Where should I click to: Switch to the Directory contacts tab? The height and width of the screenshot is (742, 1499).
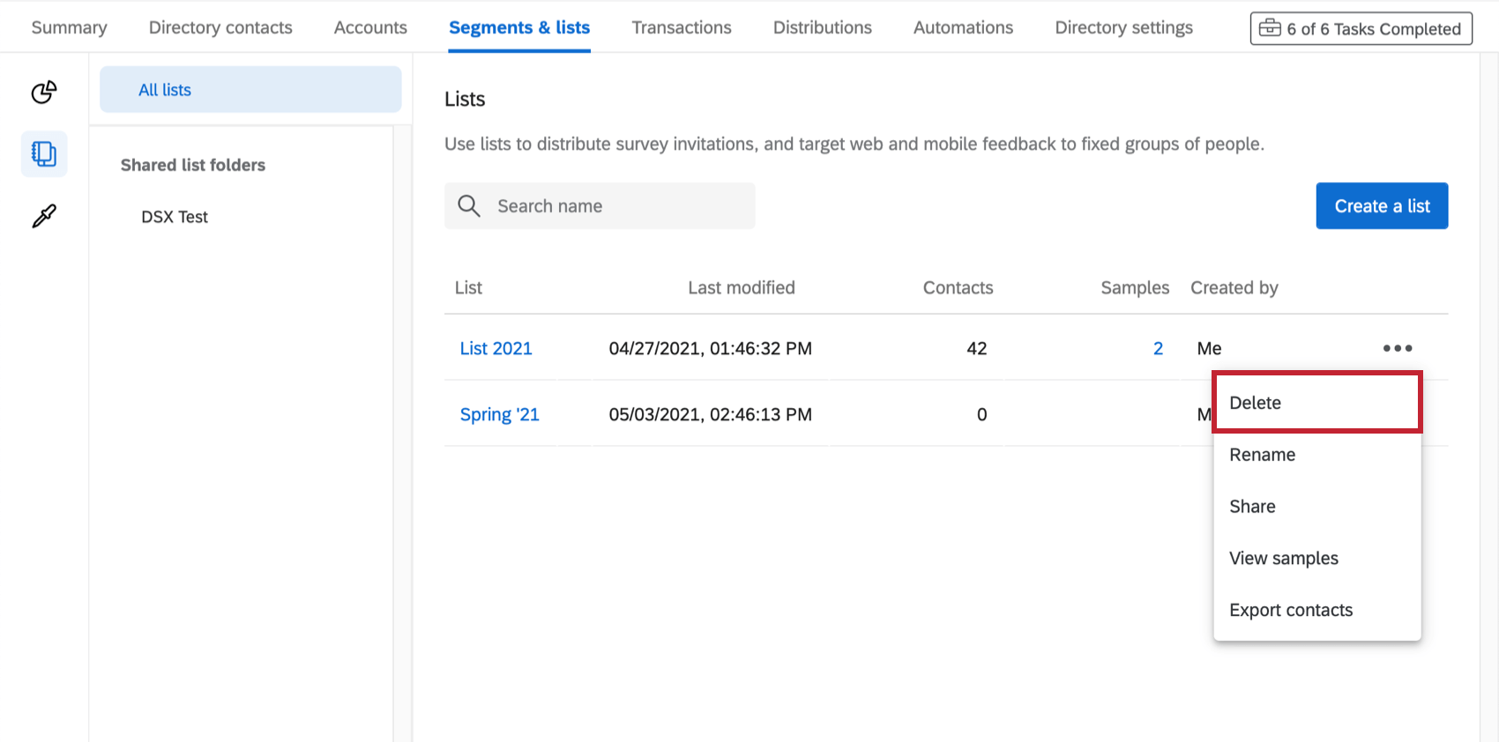pos(220,27)
